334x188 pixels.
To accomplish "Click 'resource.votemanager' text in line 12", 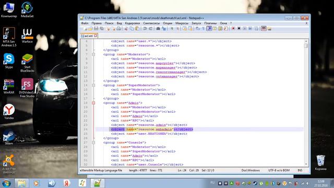I will (158, 77).
